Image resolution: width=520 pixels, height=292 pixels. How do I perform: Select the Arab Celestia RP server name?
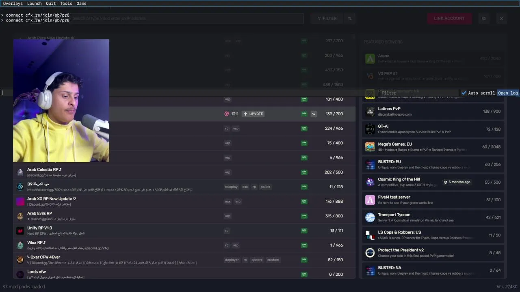coord(44,170)
